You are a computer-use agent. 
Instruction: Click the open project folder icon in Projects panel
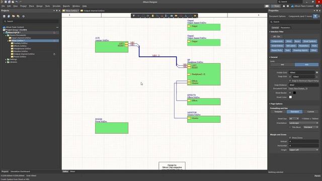[14, 16]
